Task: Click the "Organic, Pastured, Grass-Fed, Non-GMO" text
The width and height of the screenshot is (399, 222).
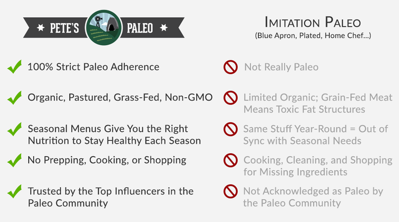Action: 120,97
